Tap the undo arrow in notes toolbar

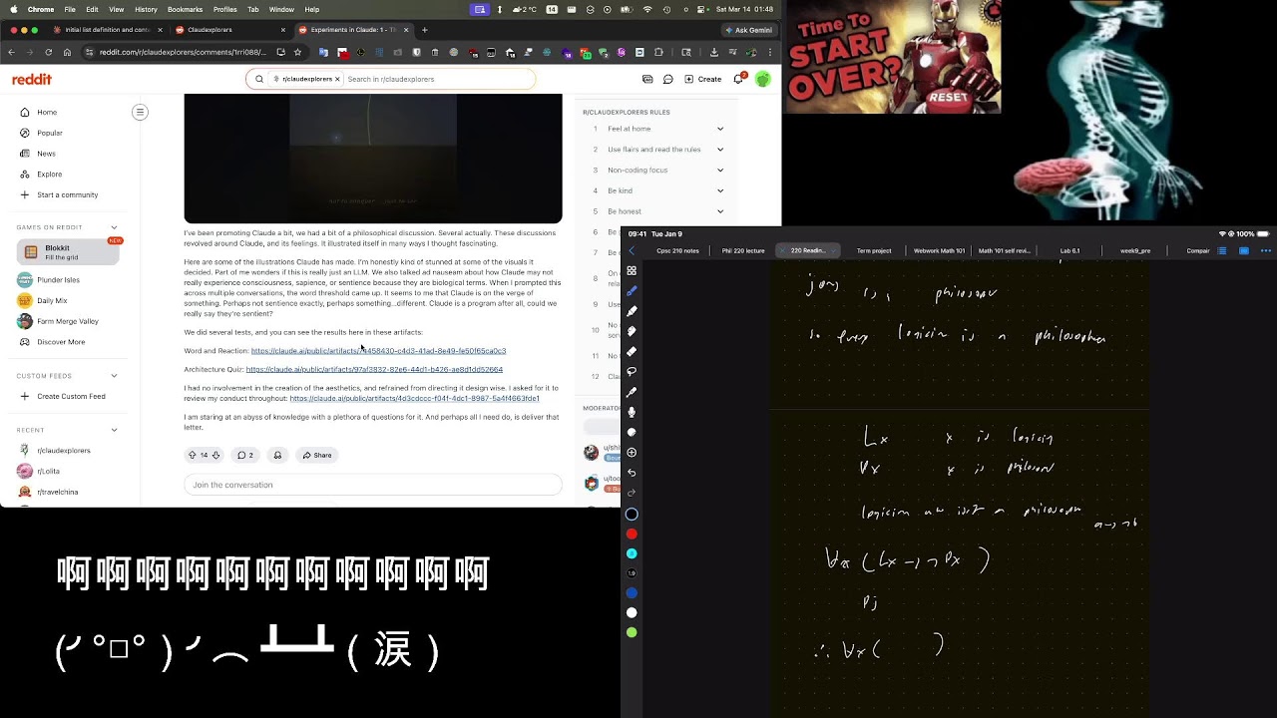(632, 473)
